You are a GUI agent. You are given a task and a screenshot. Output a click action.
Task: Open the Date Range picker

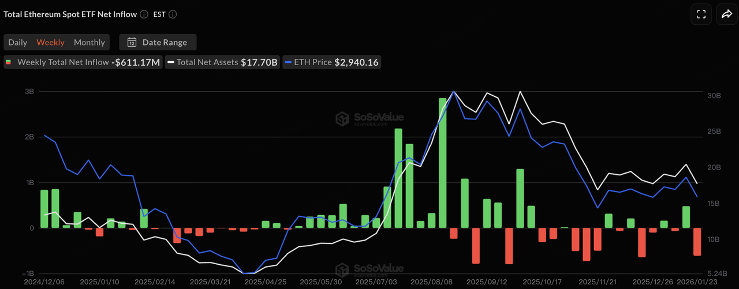coord(158,42)
